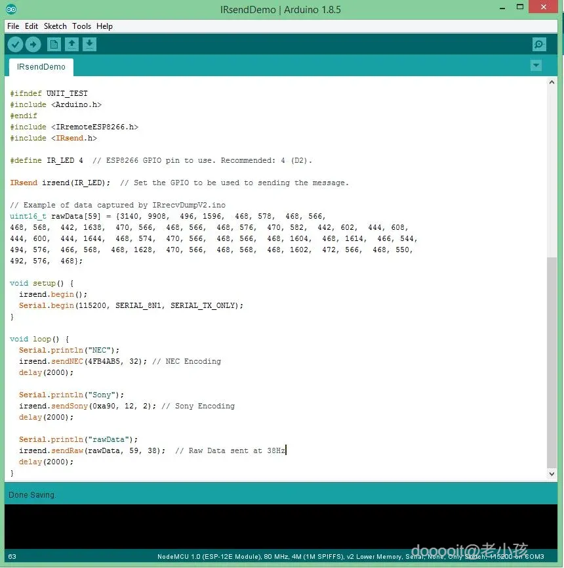Open the File menu
This screenshot has width=564, height=568.
pyautogui.click(x=13, y=26)
